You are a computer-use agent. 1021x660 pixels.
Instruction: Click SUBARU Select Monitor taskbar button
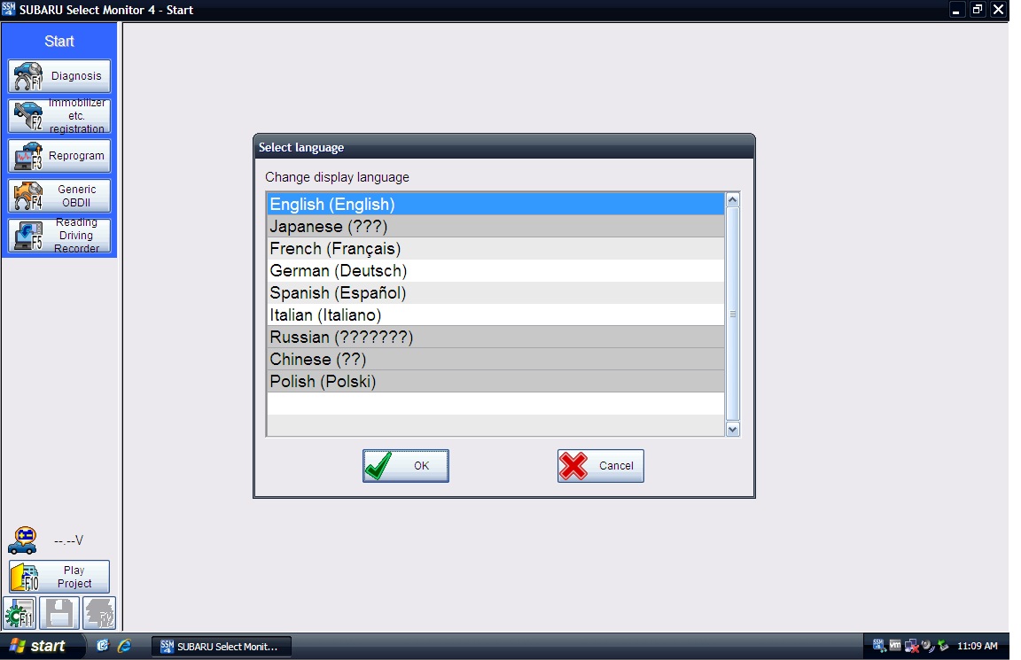click(x=222, y=647)
